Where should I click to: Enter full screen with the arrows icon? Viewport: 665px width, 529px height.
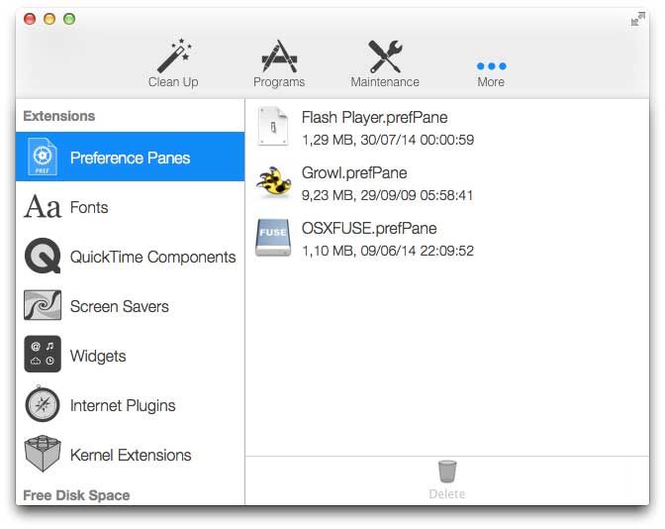click(x=637, y=19)
